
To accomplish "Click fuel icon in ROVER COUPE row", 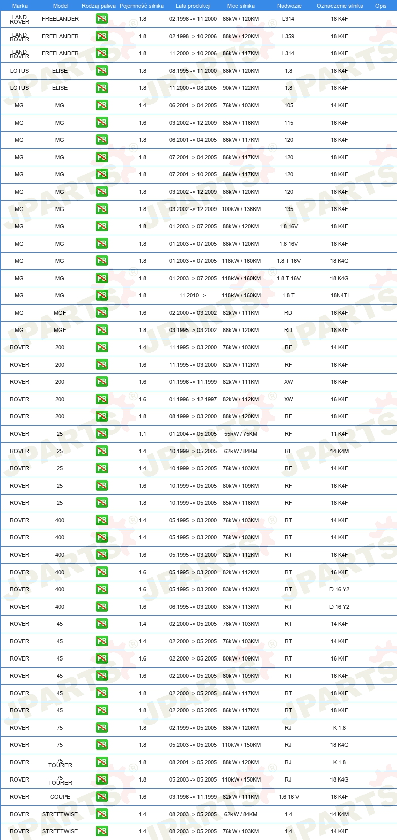I will coord(102,797).
